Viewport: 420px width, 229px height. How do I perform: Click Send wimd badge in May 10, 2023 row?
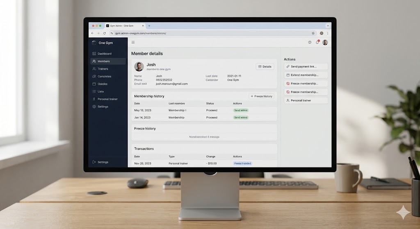pos(241,110)
